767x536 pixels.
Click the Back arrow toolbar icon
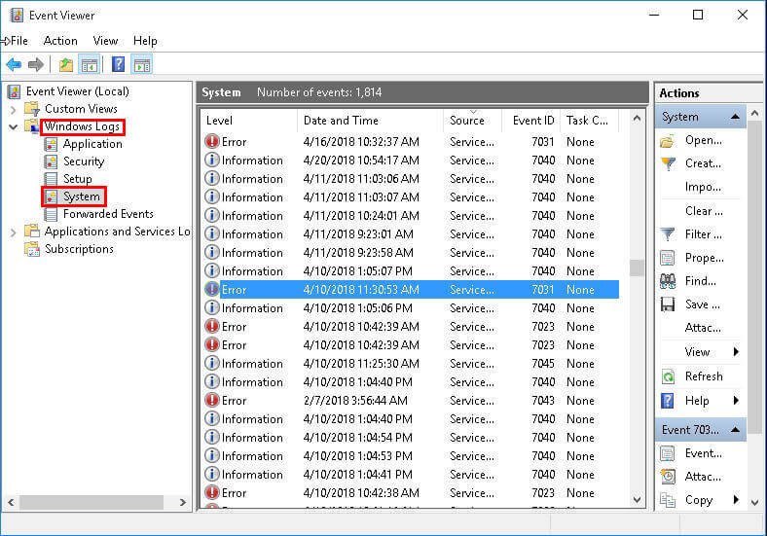[14, 65]
